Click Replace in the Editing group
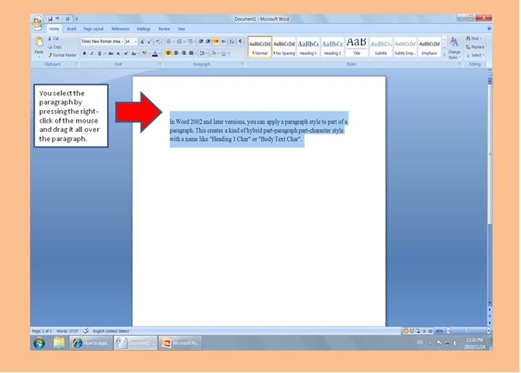 click(x=476, y=47)
